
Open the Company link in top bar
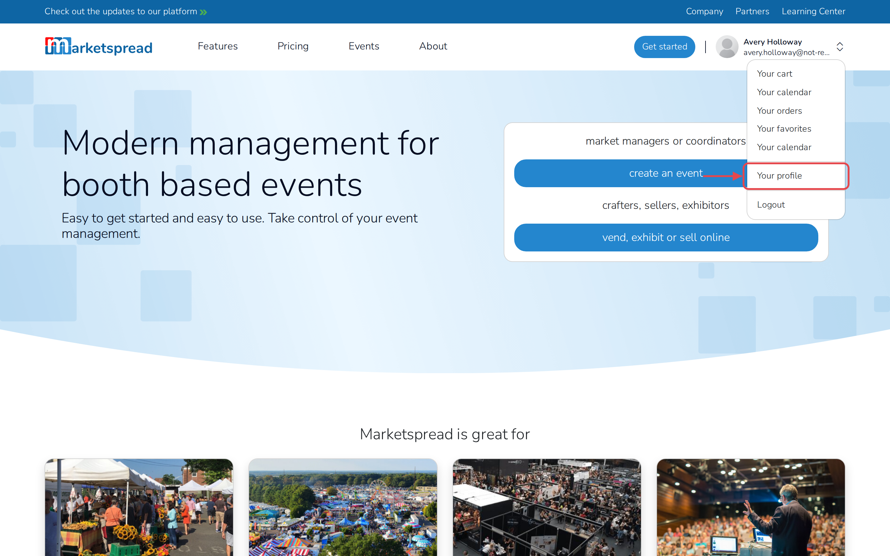pyautogui.click(x=704, y=11)
